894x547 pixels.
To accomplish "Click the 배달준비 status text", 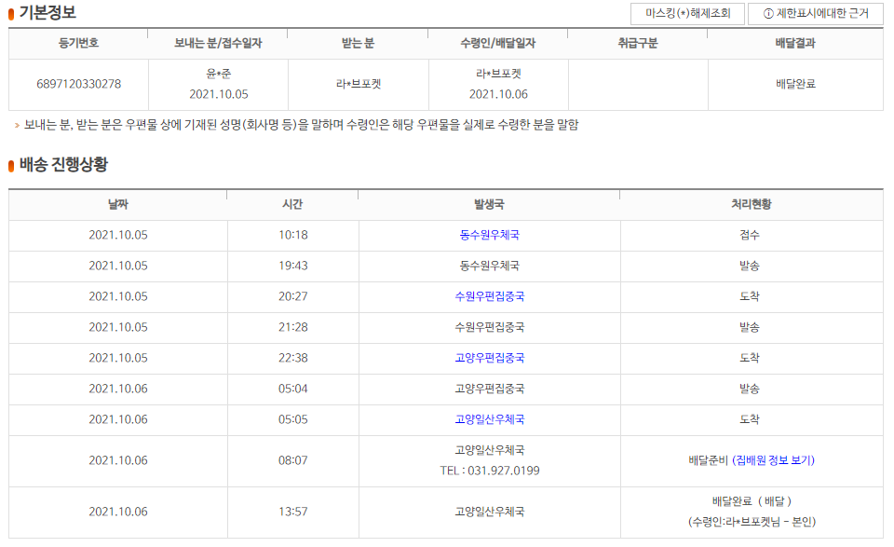I will pyautogui.click(x=708, y=460).
